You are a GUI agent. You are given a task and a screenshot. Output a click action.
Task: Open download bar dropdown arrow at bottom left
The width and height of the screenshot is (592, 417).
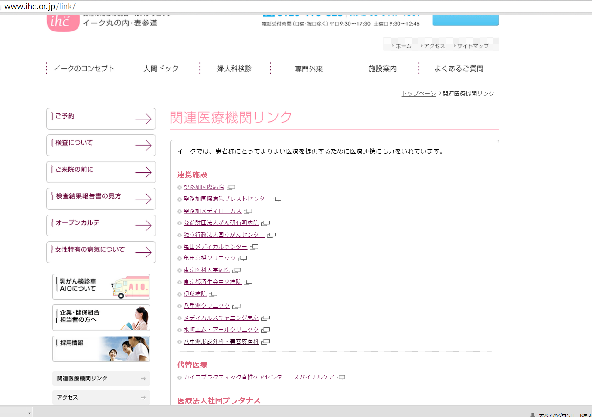29,413
